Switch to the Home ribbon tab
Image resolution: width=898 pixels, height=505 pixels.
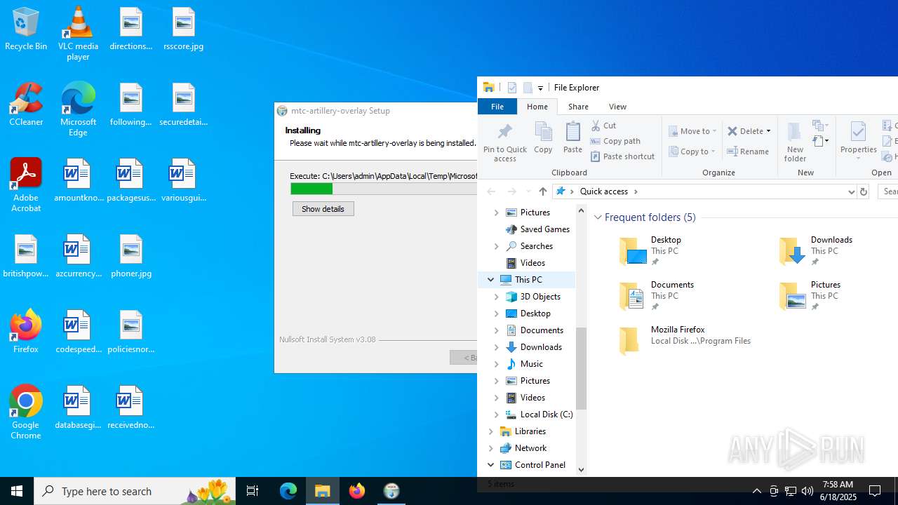click(x=537, y=107)
